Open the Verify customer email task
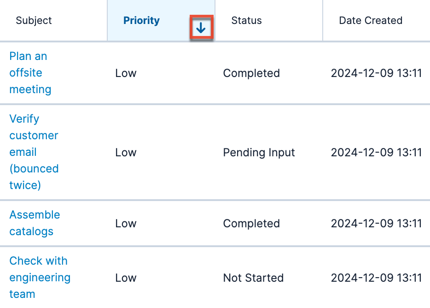This screenshot has width=430, height=308. coord(34,152)
